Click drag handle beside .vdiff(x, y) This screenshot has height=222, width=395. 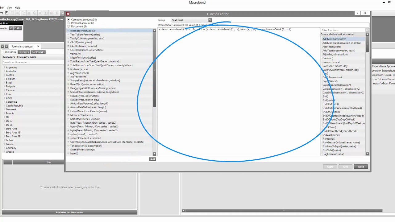pos(68,54)
